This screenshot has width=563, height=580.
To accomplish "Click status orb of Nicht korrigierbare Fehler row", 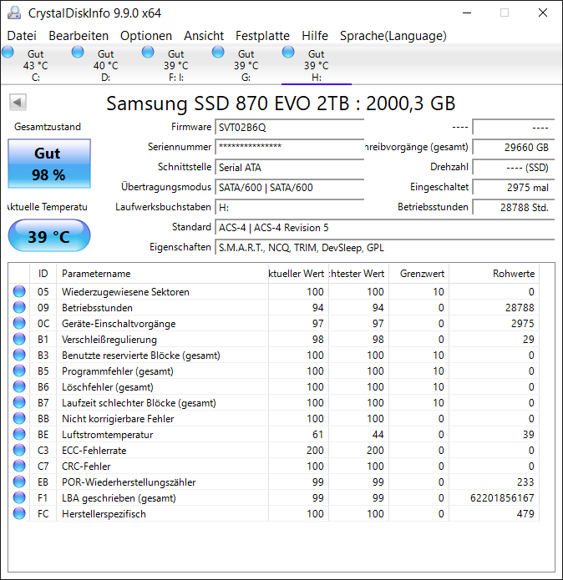I will tap(19, 418).
